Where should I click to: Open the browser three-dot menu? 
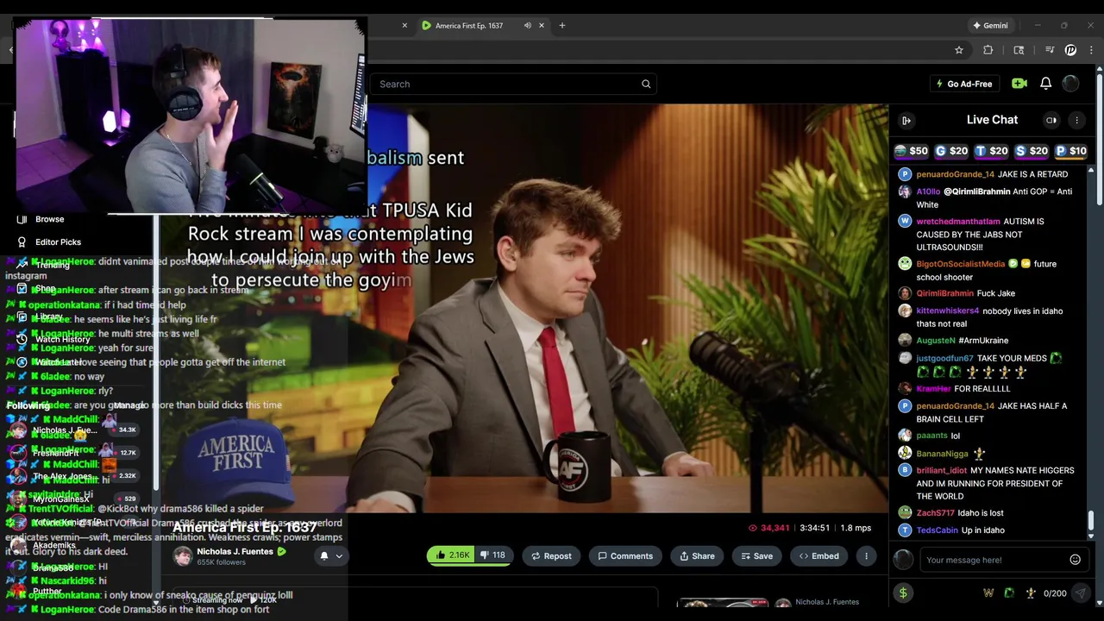click(1091, 50)
